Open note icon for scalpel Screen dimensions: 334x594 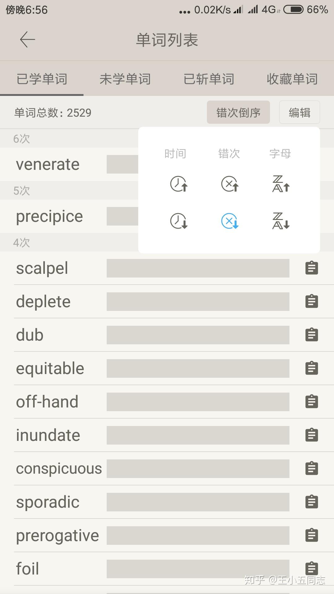pos(311,268)
